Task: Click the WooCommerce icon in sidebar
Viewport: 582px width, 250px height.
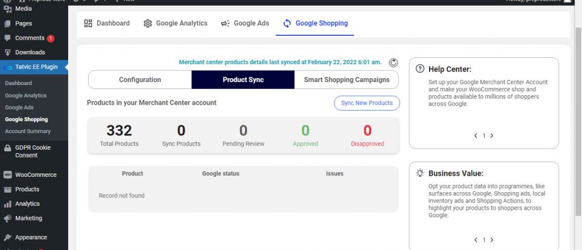Action: [x=7, y=175]
